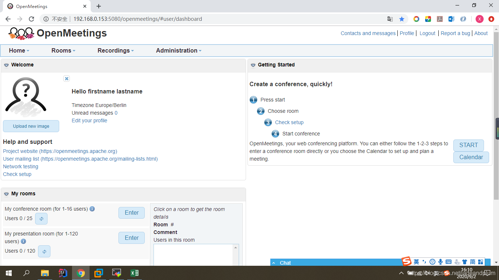Click the step 1 Press start circle
Viewport: 499px width, 280px height.
point(253,100)
